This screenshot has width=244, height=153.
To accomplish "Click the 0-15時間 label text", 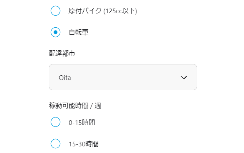I will pos(82,123).
